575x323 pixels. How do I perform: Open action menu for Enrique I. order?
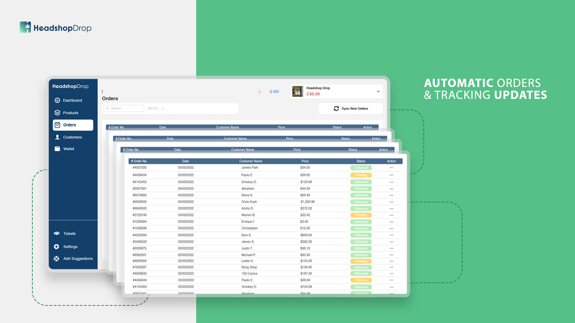point(391,222)
